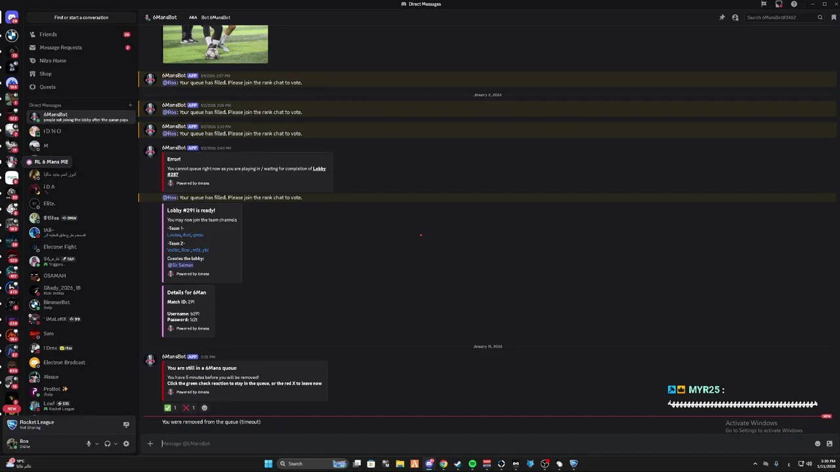Open the ProBot conversation
840x472 pixels.
81,391
